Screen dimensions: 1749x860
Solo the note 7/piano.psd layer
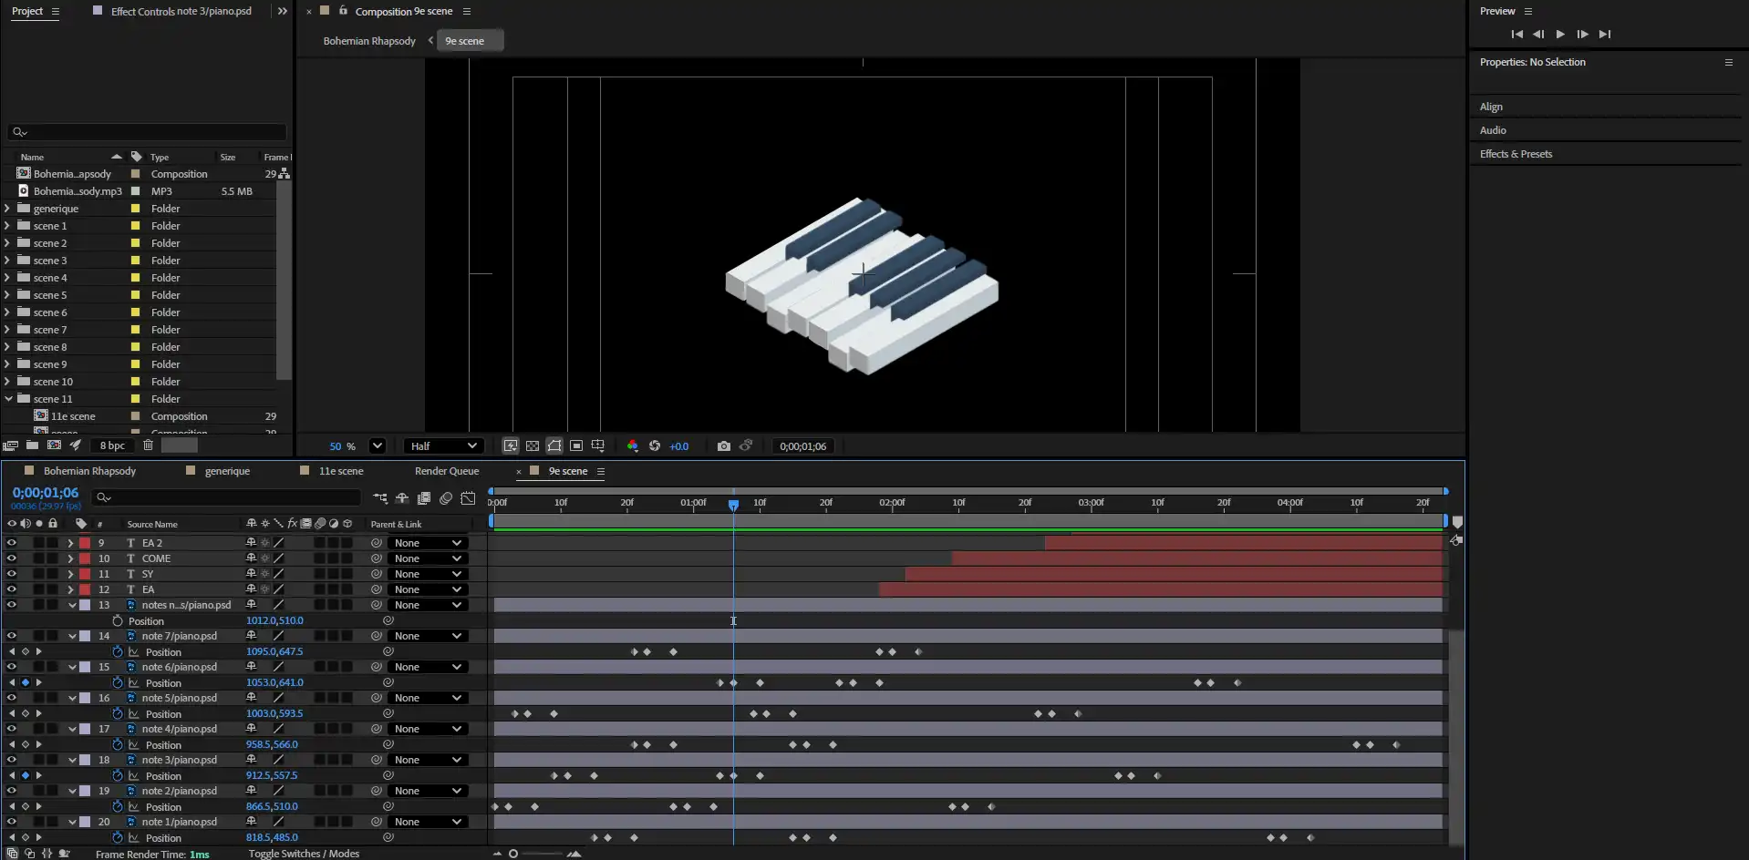(x=38, y=636)
